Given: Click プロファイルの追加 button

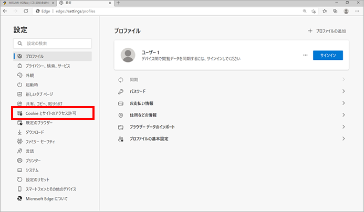Looking at the screenshot, I should [x=327, y=31].
